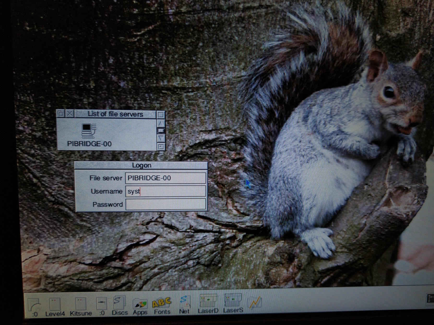434x325 pixels.
Task: Send List of file servers window to back
Action: click(x=61, y=114)
